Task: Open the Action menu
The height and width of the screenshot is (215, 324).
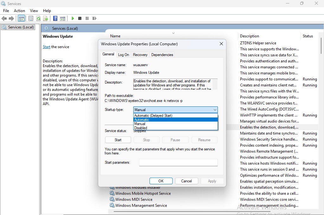Action: pyautogui.click(x=19, y=11)
